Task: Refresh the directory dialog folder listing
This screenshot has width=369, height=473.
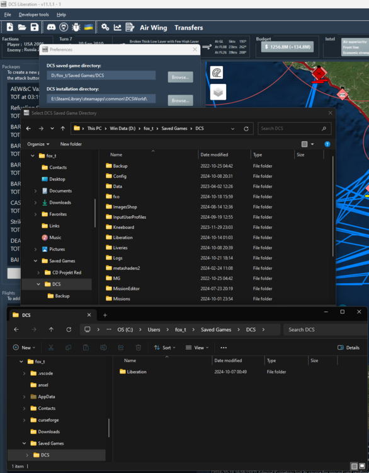Action: coord(246,129)
